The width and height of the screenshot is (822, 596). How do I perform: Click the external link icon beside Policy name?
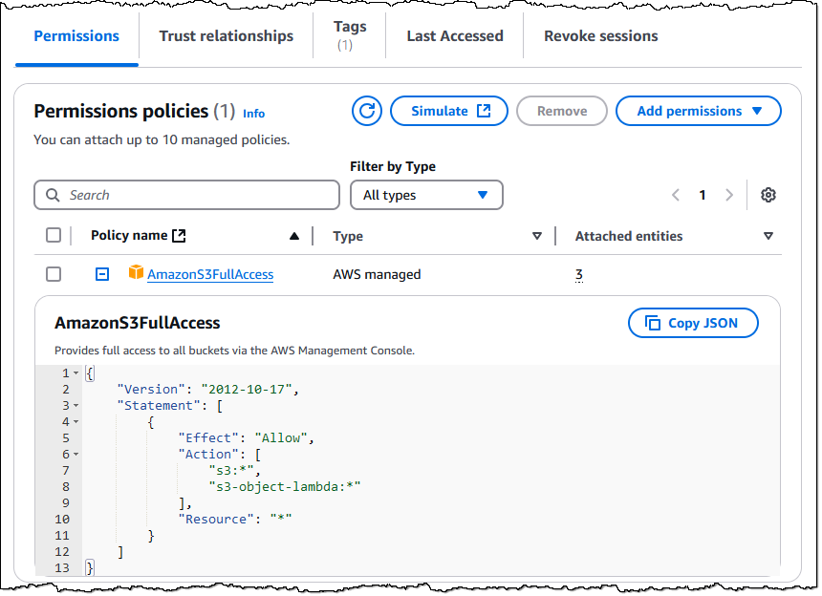tap(180, 236)
